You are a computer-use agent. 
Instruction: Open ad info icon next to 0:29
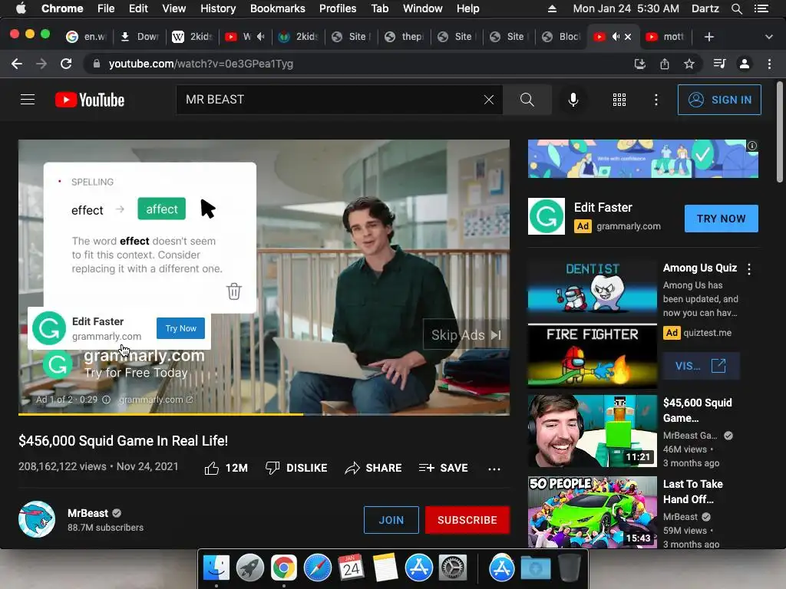coord(106,400)
